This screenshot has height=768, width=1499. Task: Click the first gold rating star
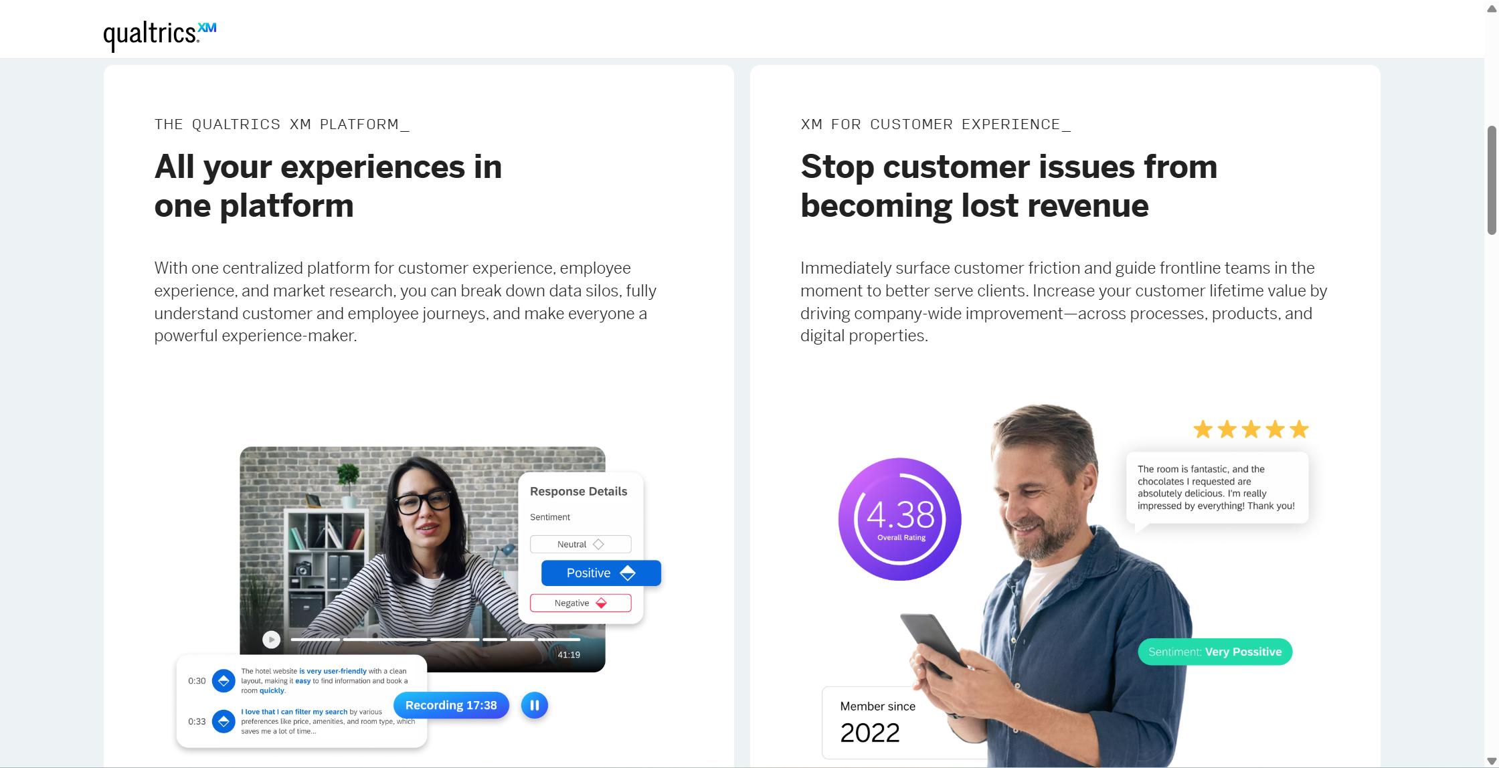[1203, 429]
